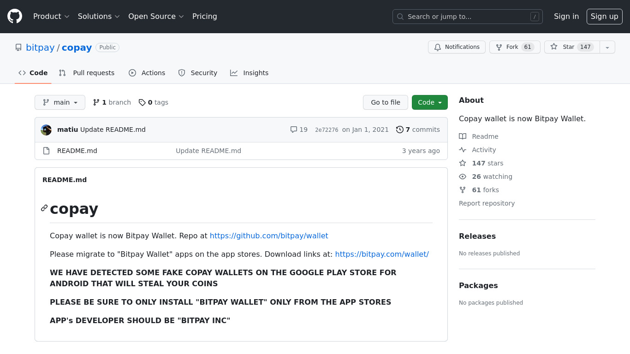Click the Notifications button
The image size is (630, 354).
tap(457, 47)
